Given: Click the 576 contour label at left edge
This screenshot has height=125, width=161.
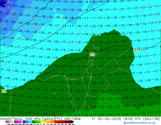Looking at the screenshot, I should 4,91.
